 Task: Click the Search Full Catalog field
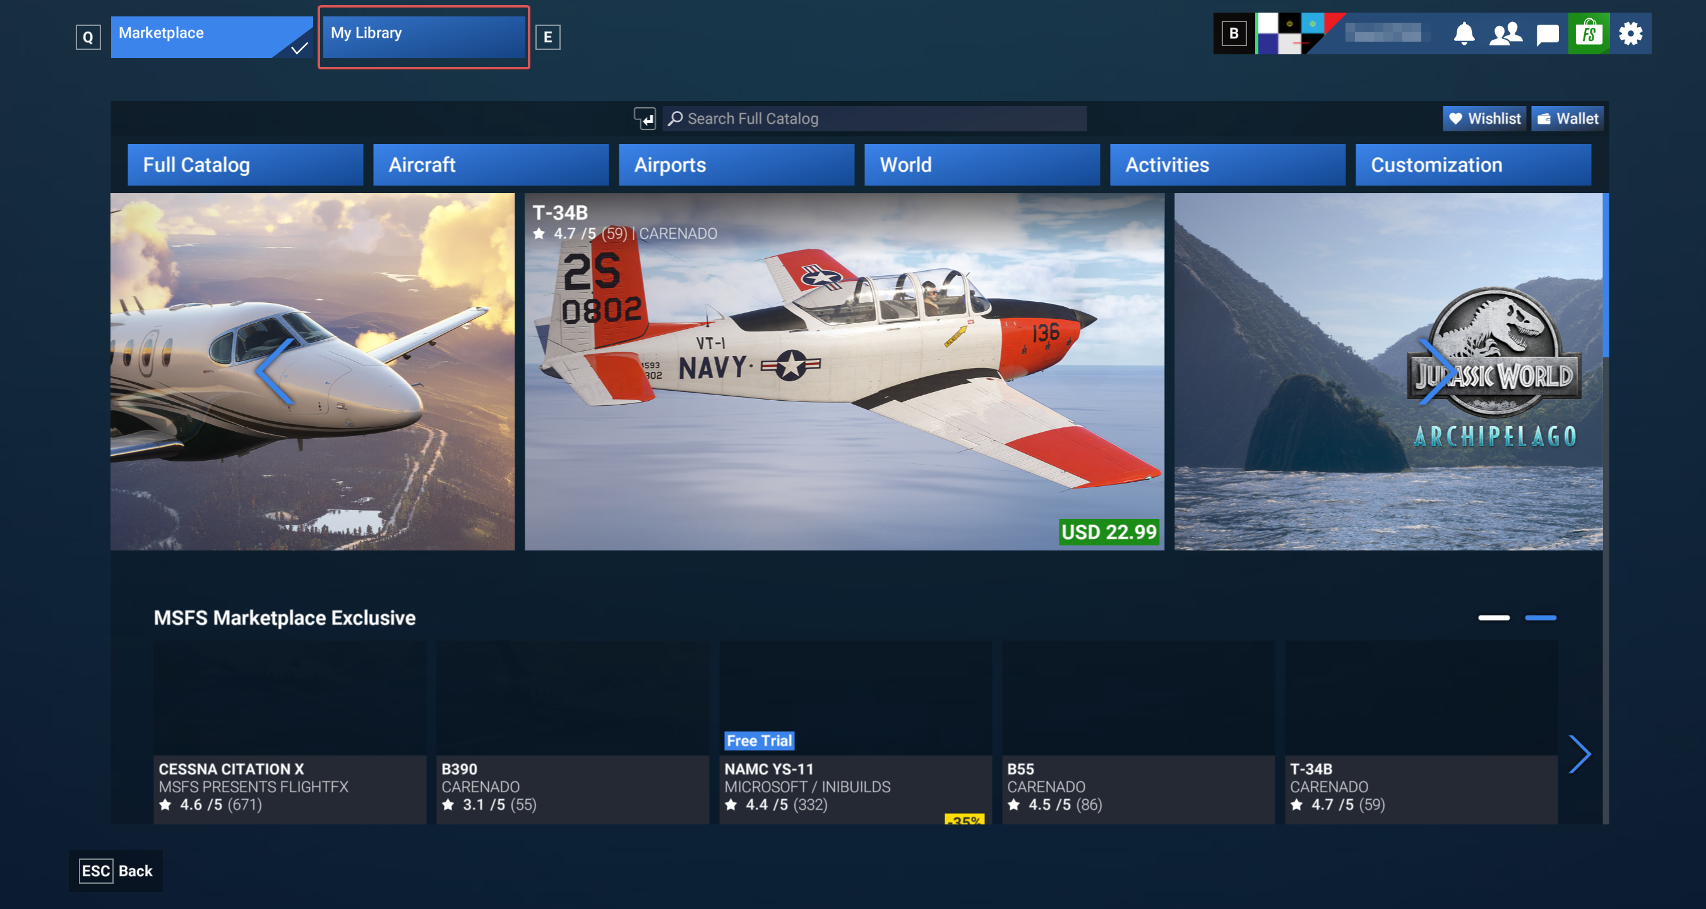coord(874,119)
